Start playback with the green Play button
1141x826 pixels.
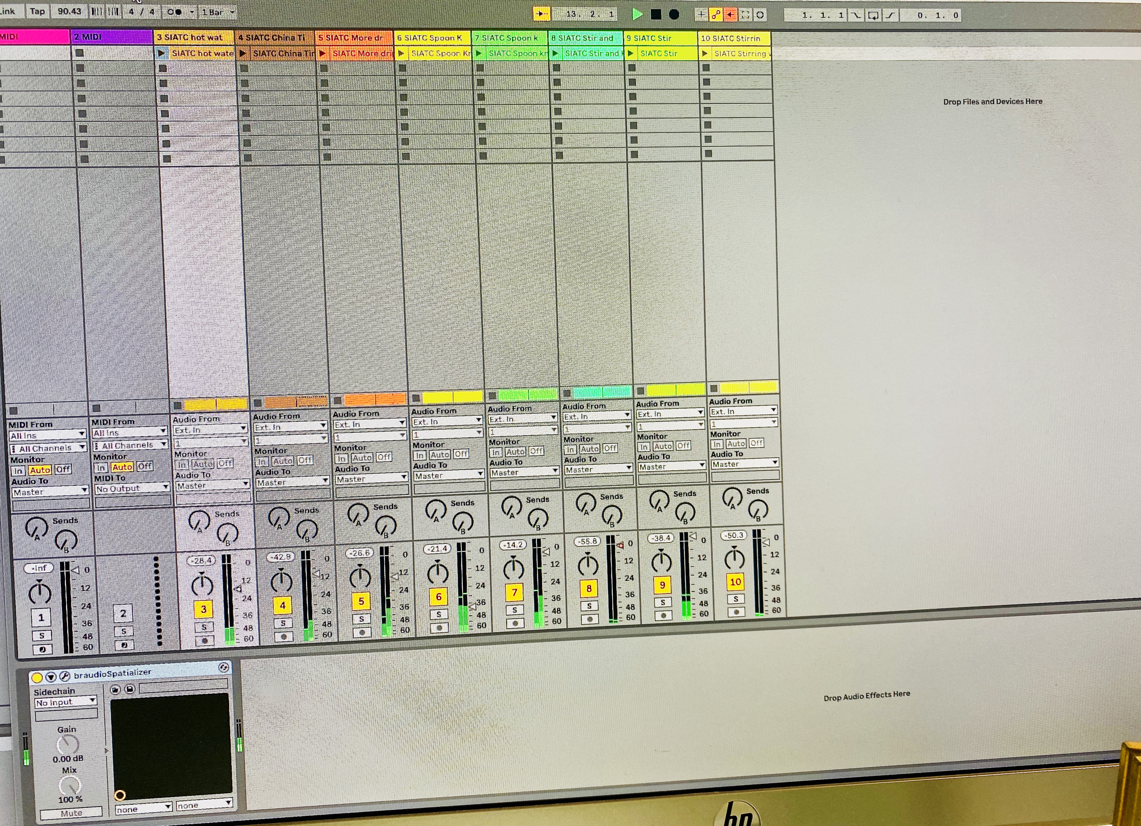[x=637, y=14]
